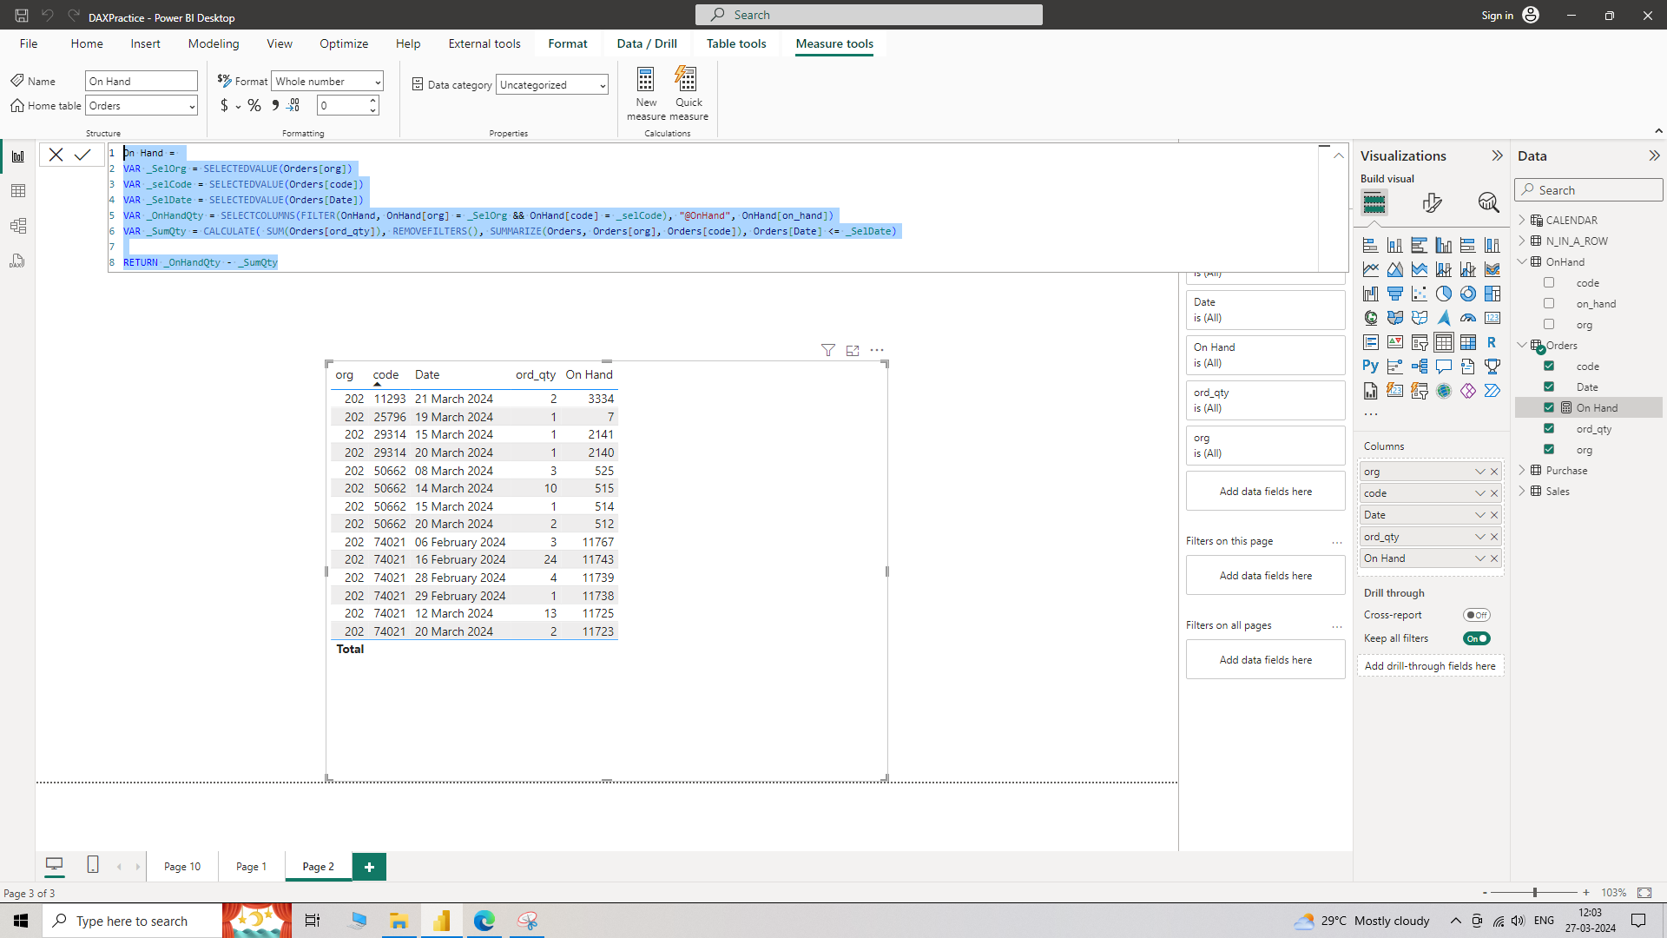1667x938 pixels.
Task: Toggle Cross-report drill through switch
Action: click(1476, 615)
